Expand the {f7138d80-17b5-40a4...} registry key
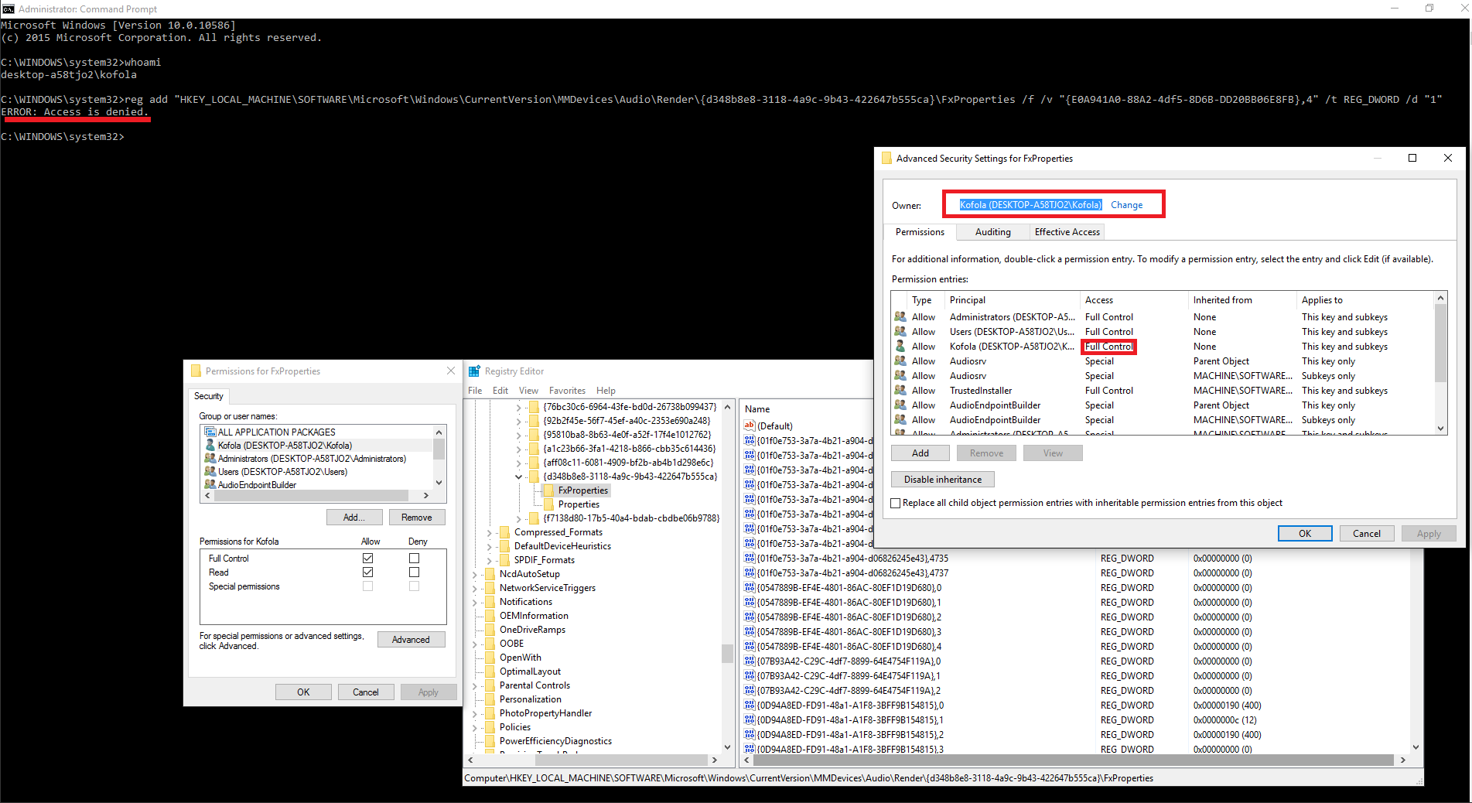 click(519, 518)
